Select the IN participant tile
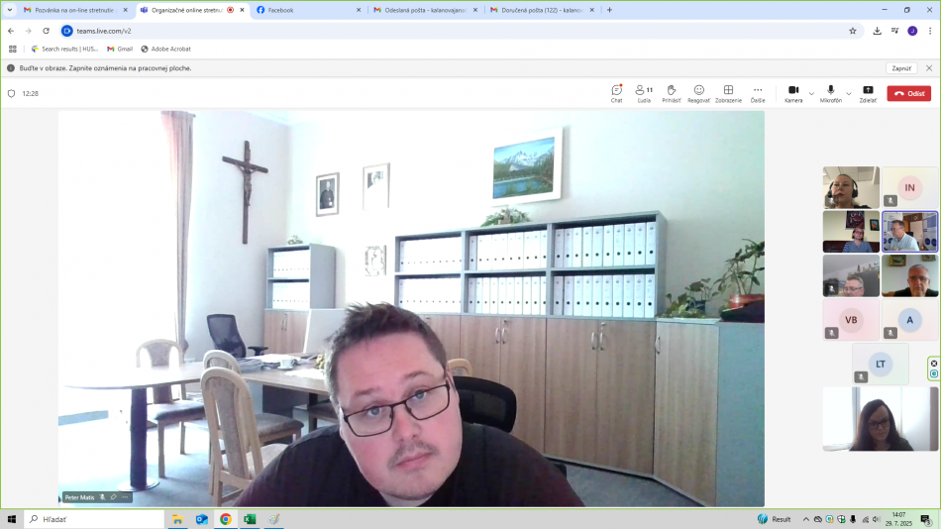Viewport: 941px width, 529px height. pyautogui.click(x=909, y=187)
